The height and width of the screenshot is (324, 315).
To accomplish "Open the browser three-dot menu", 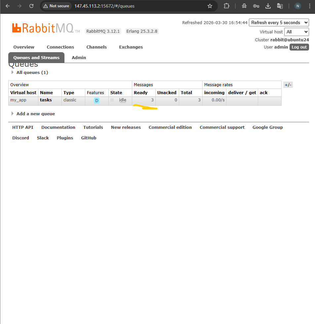I will (x=309, y=6).
